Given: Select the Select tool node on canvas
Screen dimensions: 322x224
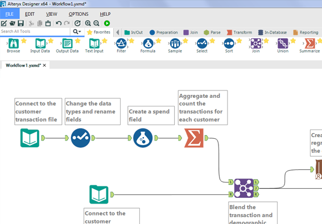Looking at the screenshot, I should [81, 138].
